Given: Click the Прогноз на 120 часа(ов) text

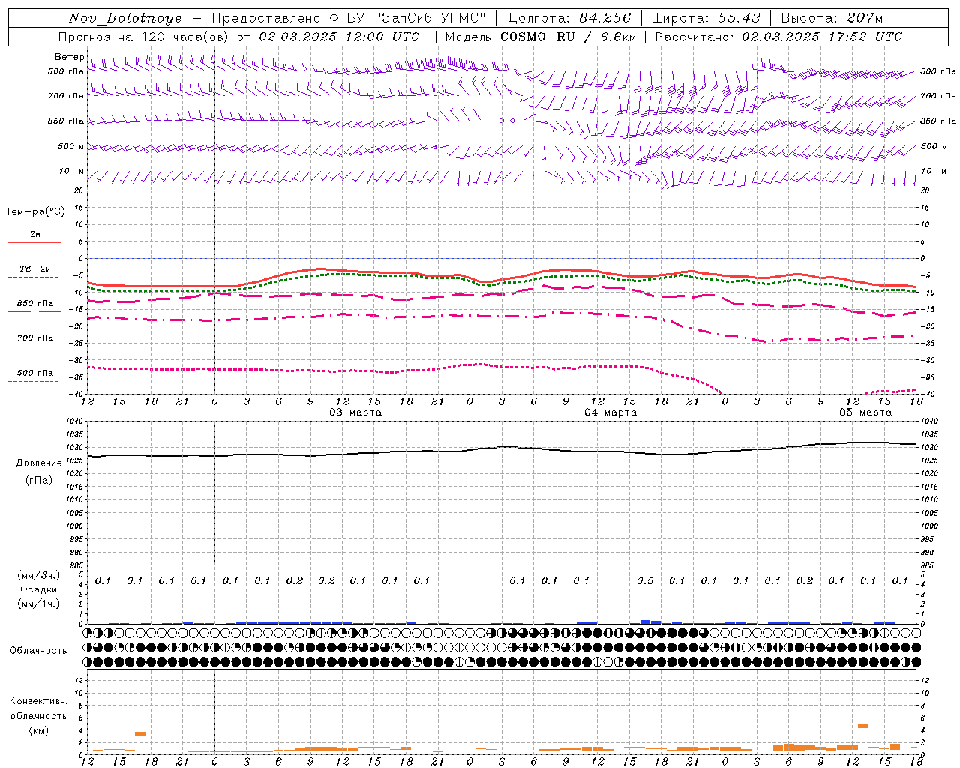Looking at the screenshot, I should [144, 37].
